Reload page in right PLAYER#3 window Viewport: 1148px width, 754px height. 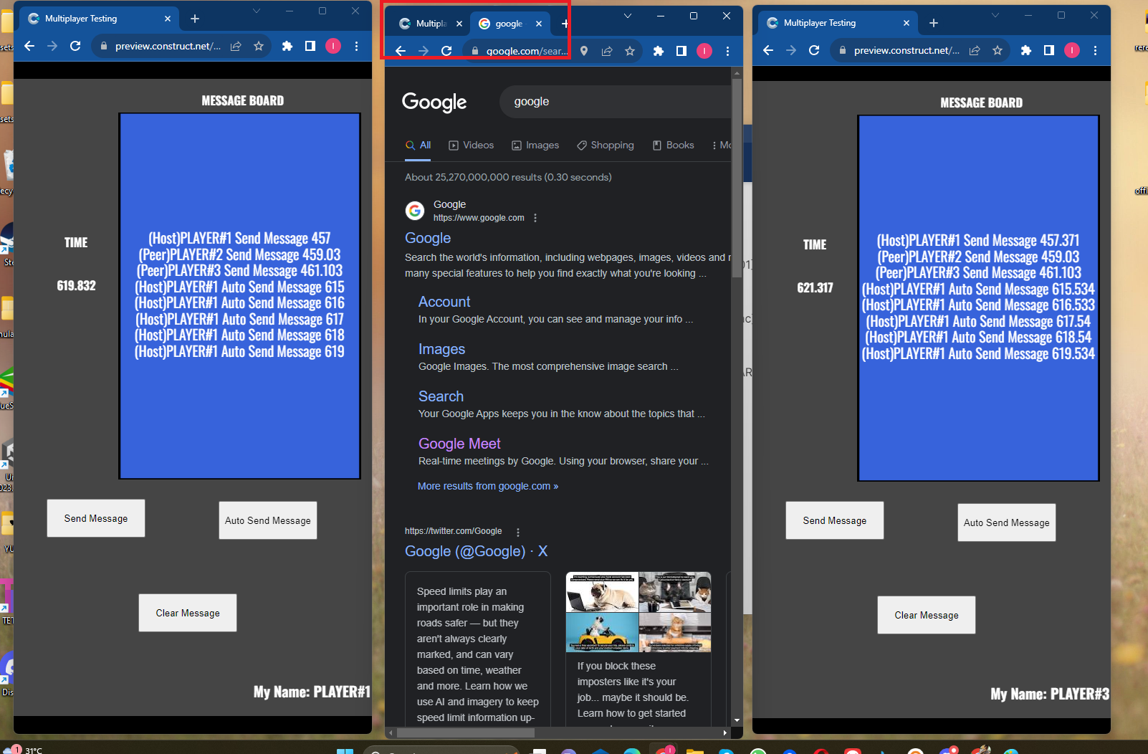(814, 50)
